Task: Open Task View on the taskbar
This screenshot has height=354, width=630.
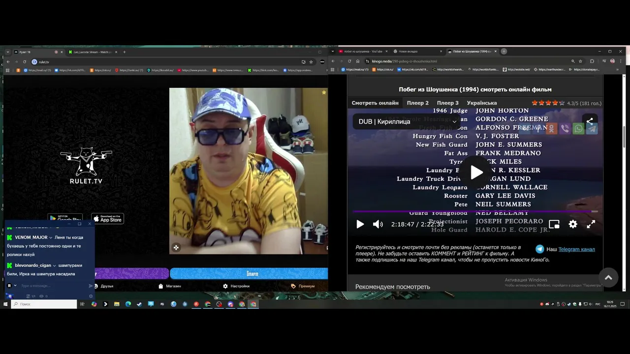Action: tap(82, 304)
